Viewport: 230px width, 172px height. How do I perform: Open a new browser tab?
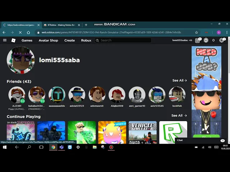point(86,25)
